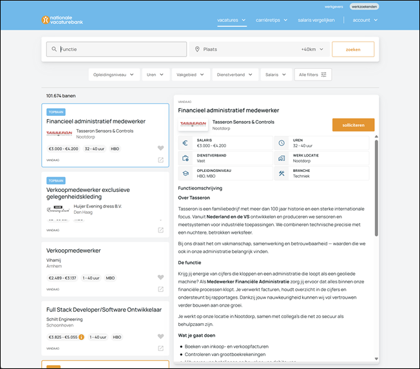The height and width of the screenshot is (369, 420).
Task: Click the job detail scrollbar thumb
Action: coord(376,188)
